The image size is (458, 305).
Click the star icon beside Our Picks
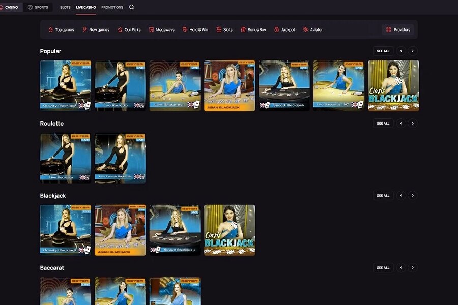click(120, 29)
